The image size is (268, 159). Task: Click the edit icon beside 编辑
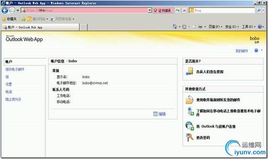[x=155, y=114]
